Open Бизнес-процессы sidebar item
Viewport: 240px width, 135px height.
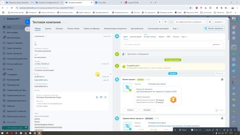point(14,53)
